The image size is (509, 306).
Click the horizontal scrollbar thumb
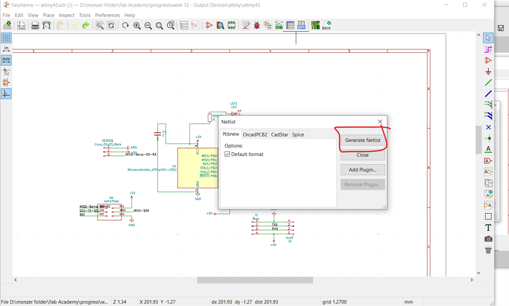255,280
